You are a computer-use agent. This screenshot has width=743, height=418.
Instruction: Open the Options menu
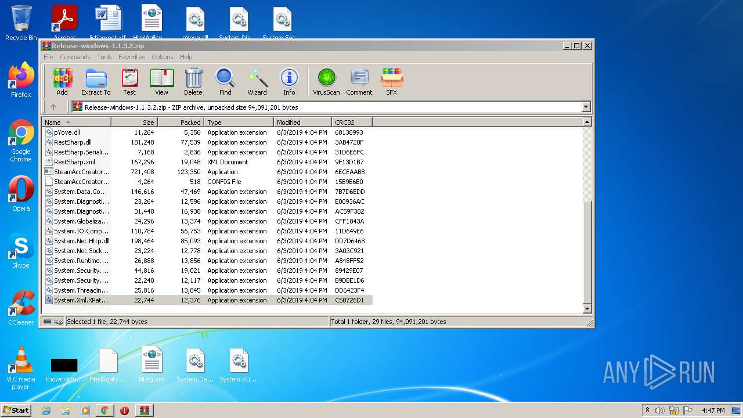tap(163, 57)
